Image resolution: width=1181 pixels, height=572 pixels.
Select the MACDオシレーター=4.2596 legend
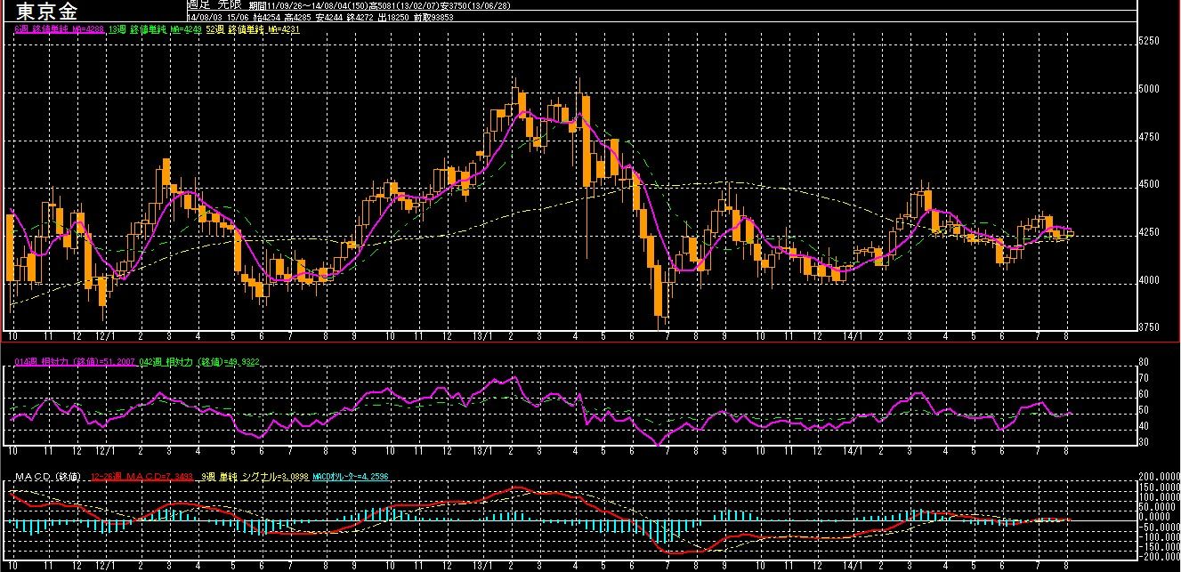coord(352,476)
